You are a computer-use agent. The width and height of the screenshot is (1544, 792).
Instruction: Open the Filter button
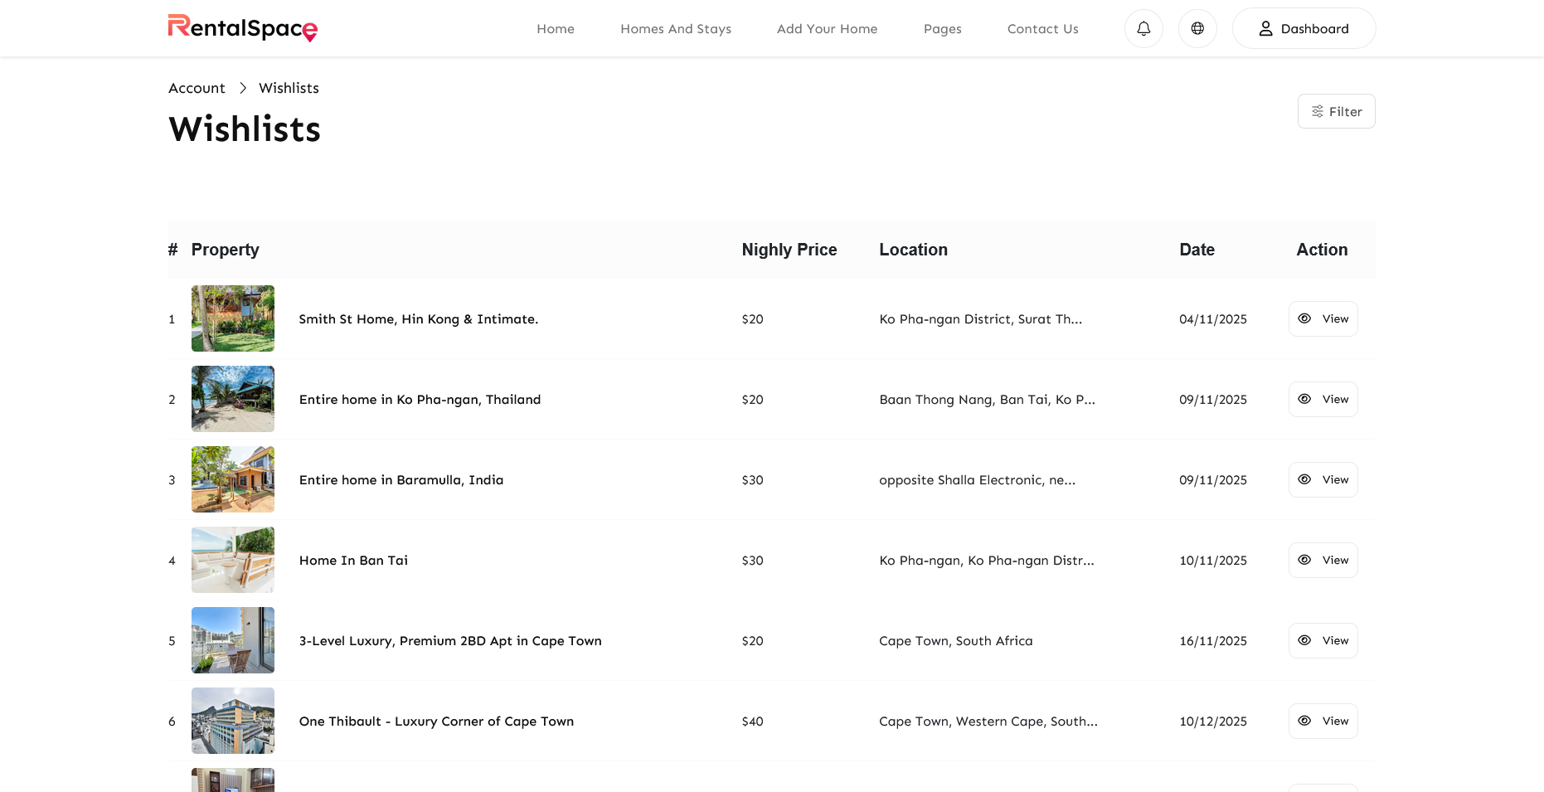pos(1336,111)
